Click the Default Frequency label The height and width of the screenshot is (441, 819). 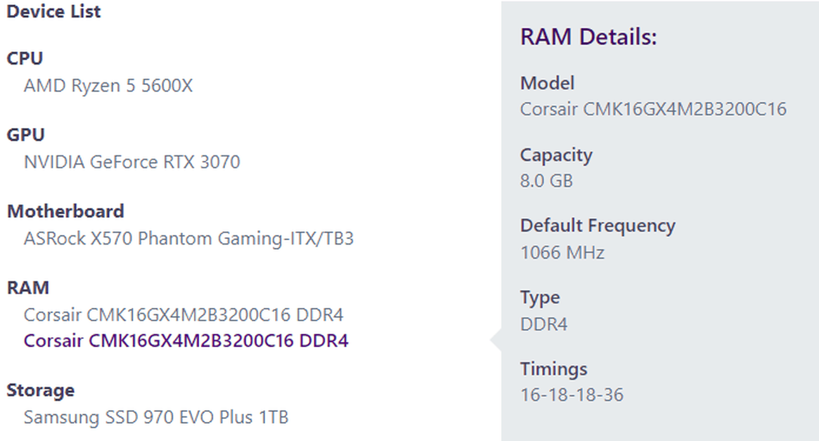click(x=598, y=226)
